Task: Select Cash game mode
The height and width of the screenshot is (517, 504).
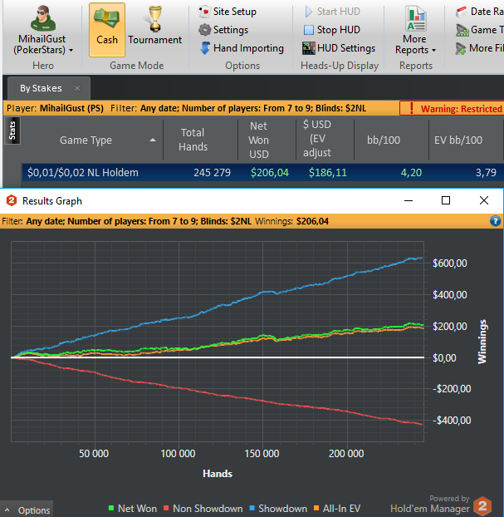Action: pos(107,30)
